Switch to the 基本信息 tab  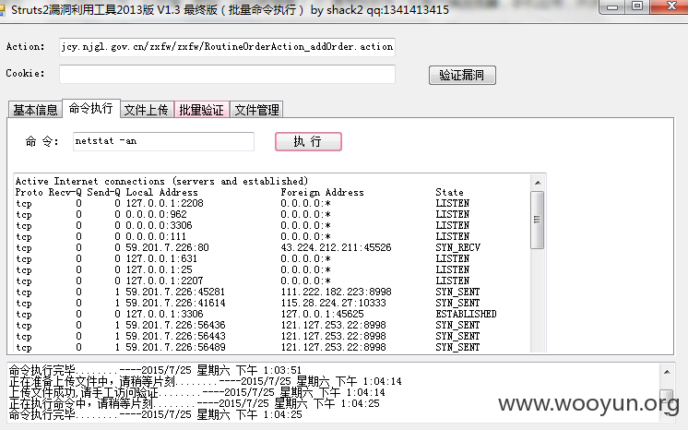[x=35, y=110]
